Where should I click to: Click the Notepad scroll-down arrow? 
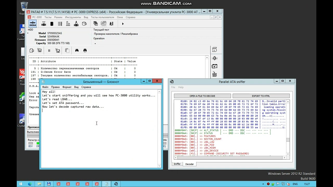[159, 165]
